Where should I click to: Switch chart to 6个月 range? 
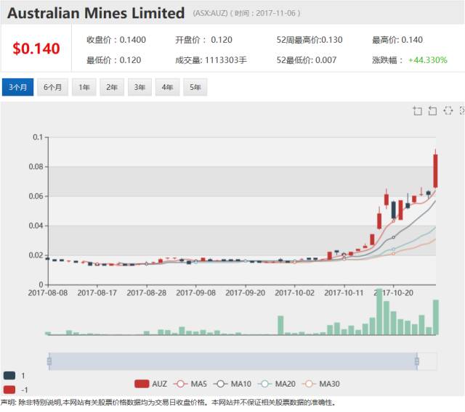(53, 87)
